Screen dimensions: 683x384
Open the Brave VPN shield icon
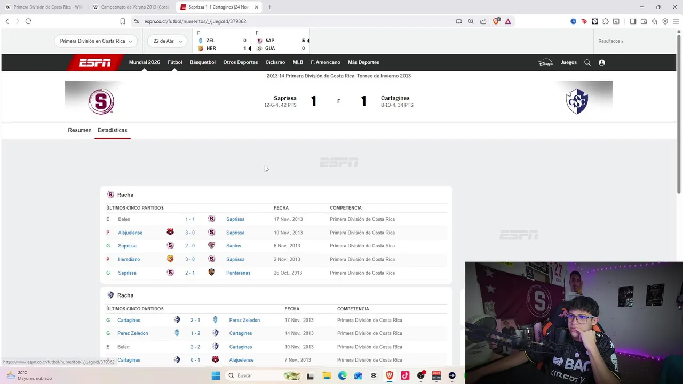click(x=665, y=21)
